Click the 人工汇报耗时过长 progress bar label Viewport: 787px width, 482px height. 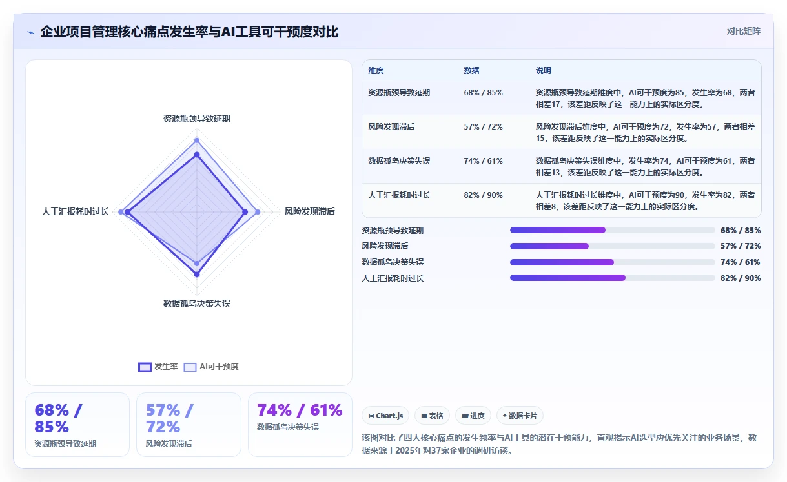click(x=393, y=278)
